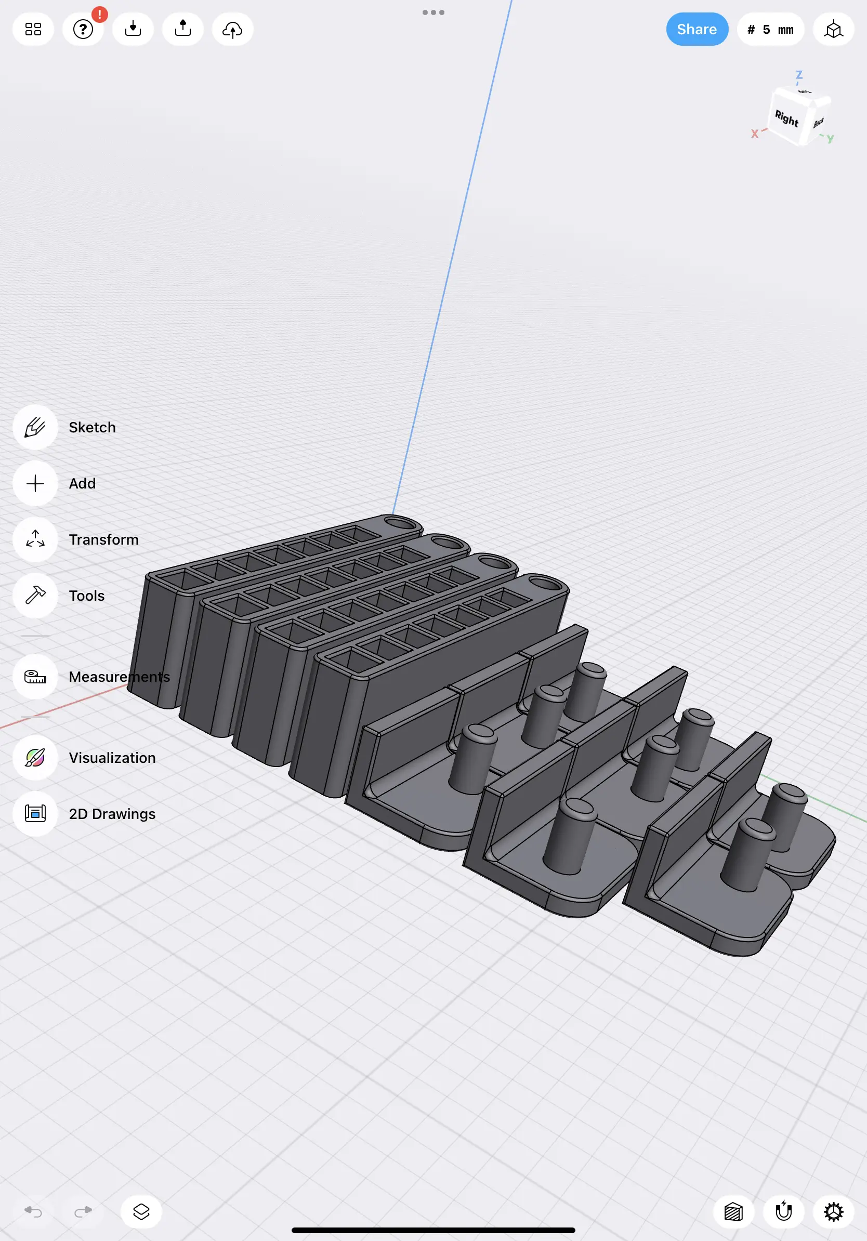Open the Sketch menu label

pyautogui.click(x=92, y=428)
